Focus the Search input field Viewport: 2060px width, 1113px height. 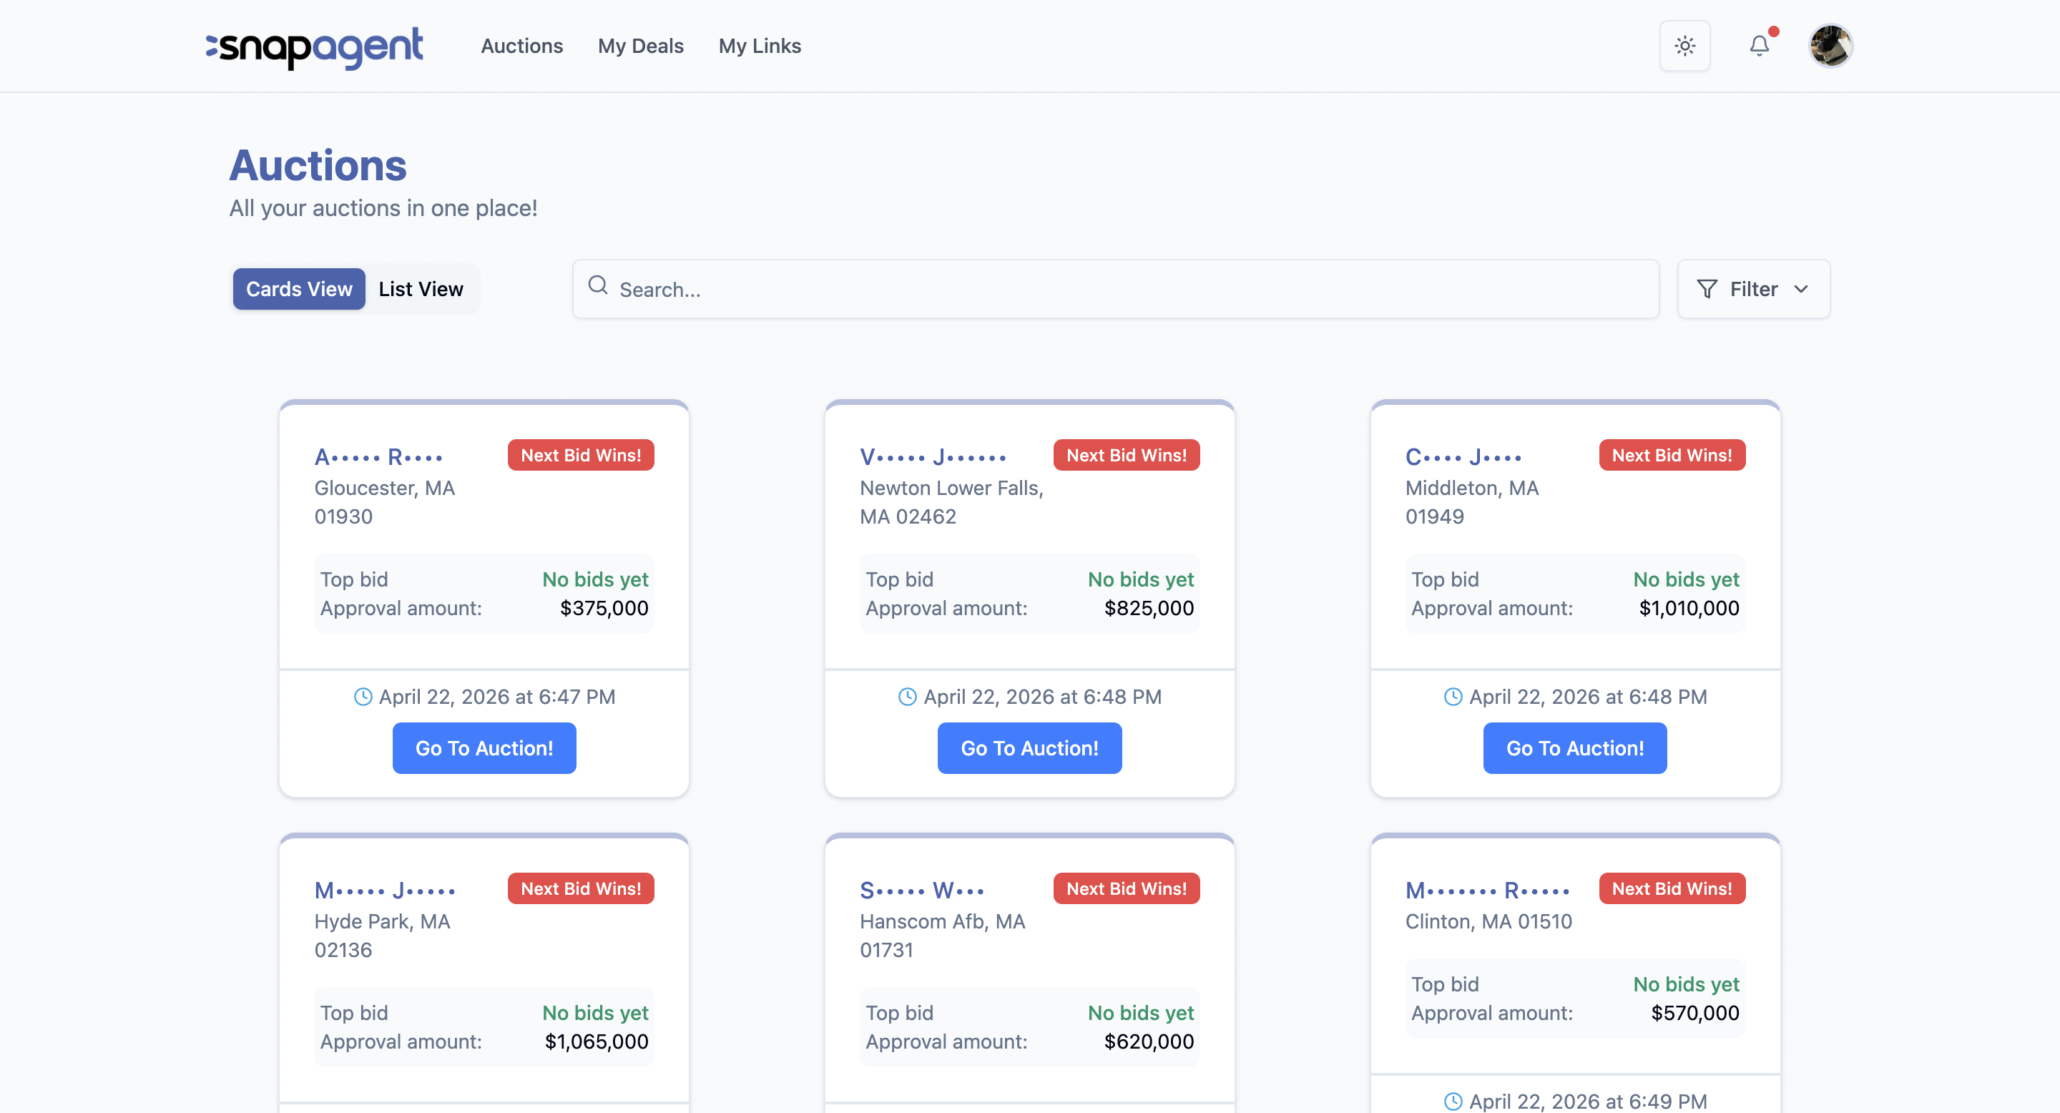(x=1116, y=289)
